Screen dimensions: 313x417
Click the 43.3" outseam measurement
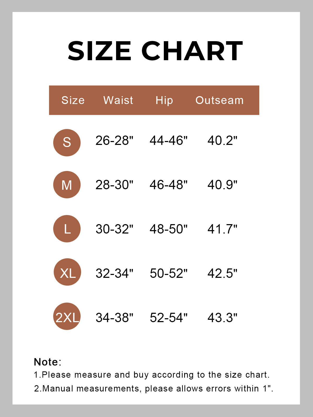[x=222, y=318]
